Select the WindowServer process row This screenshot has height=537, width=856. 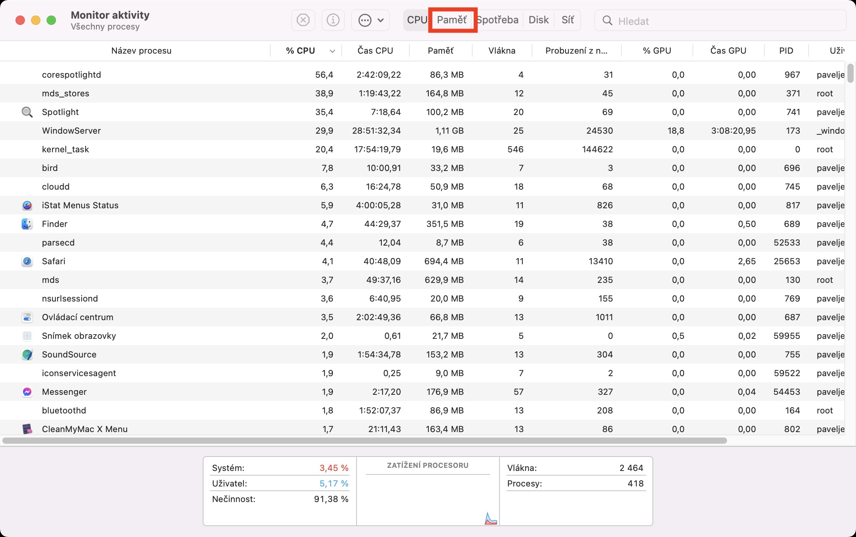tap(233, 131)
